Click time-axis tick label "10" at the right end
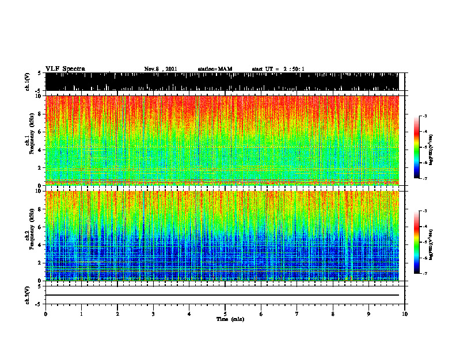Image resolution: width=456 pixels, height=352 pixels. click(x=405, y=314)
